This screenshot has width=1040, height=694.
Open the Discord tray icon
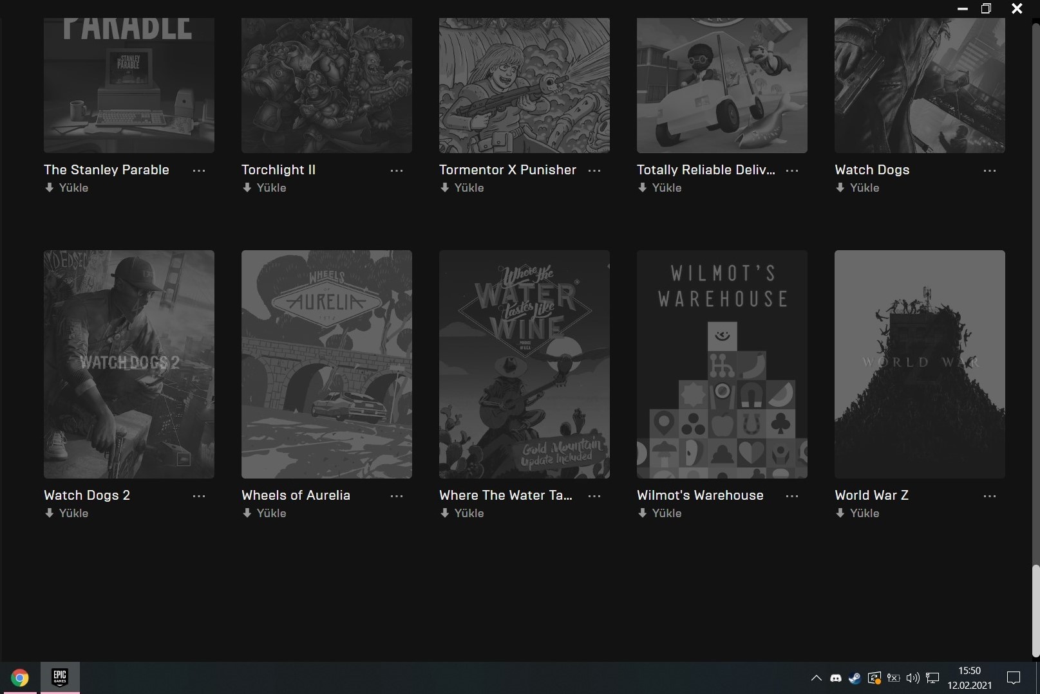click(836, 678)
